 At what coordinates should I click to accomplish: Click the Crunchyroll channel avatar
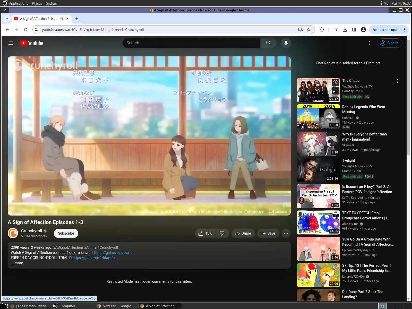tap(13, 233)
